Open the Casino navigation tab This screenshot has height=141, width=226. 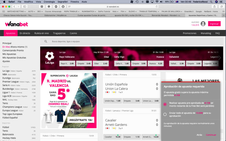pyautogui.click(x=73, y=33)
